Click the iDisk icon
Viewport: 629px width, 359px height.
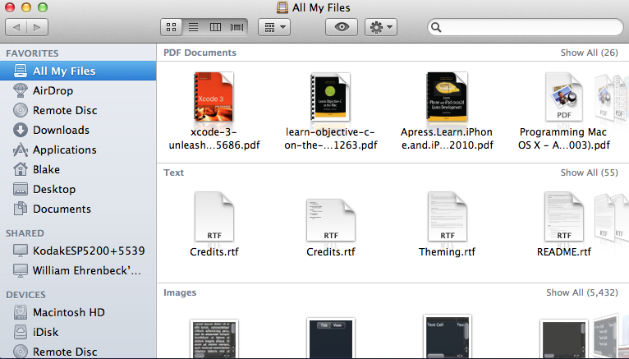coord(21,332)
